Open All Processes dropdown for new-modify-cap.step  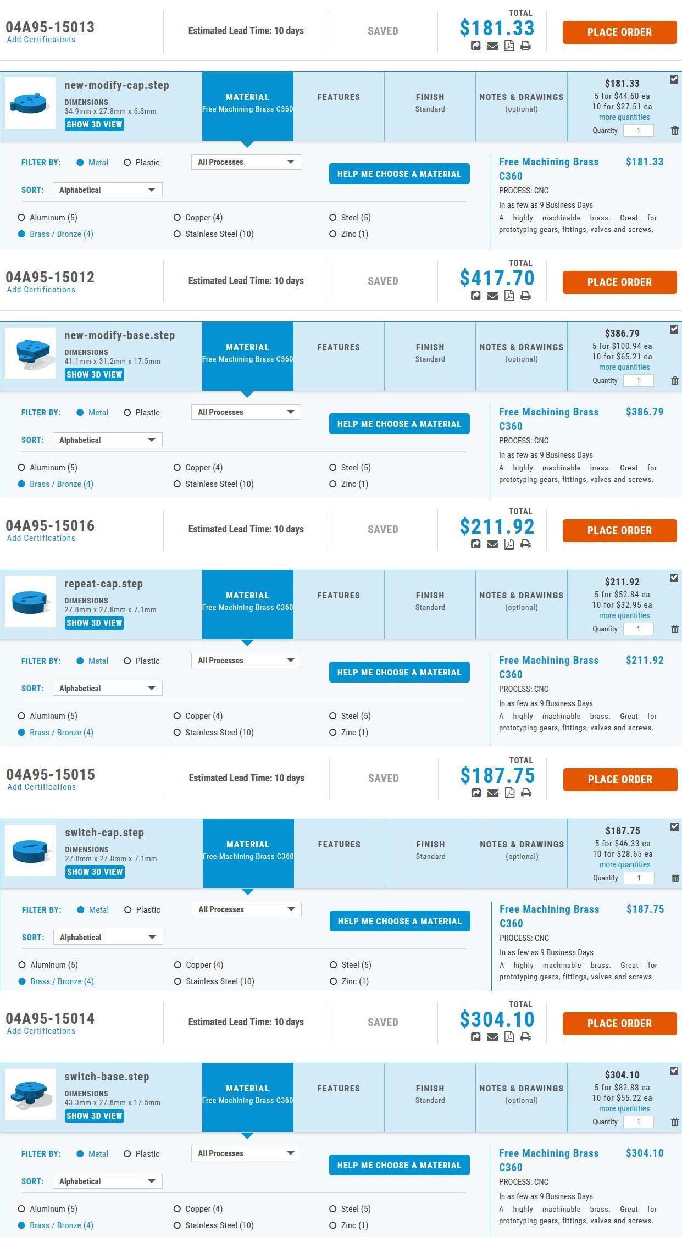click(x=246, y=162)
